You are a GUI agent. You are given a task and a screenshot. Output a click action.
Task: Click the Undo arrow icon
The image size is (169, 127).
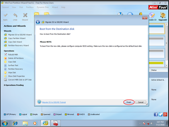15,15
